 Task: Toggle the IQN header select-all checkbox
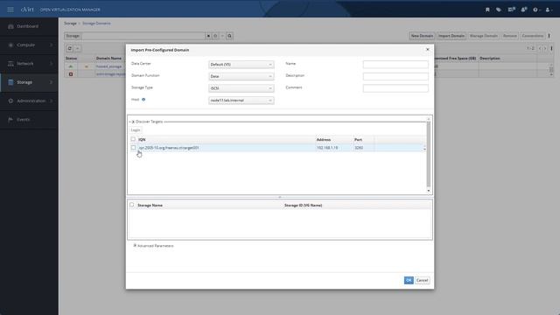point(133,139)
